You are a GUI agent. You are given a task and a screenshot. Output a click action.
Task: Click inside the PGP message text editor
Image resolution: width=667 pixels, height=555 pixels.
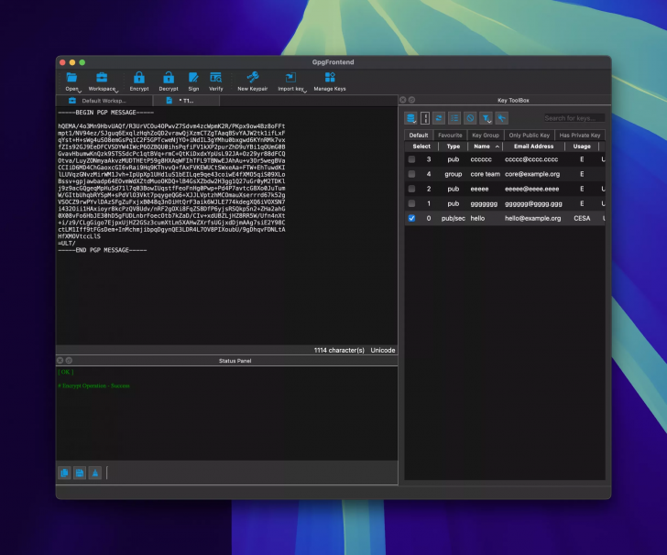click(226, 225)
